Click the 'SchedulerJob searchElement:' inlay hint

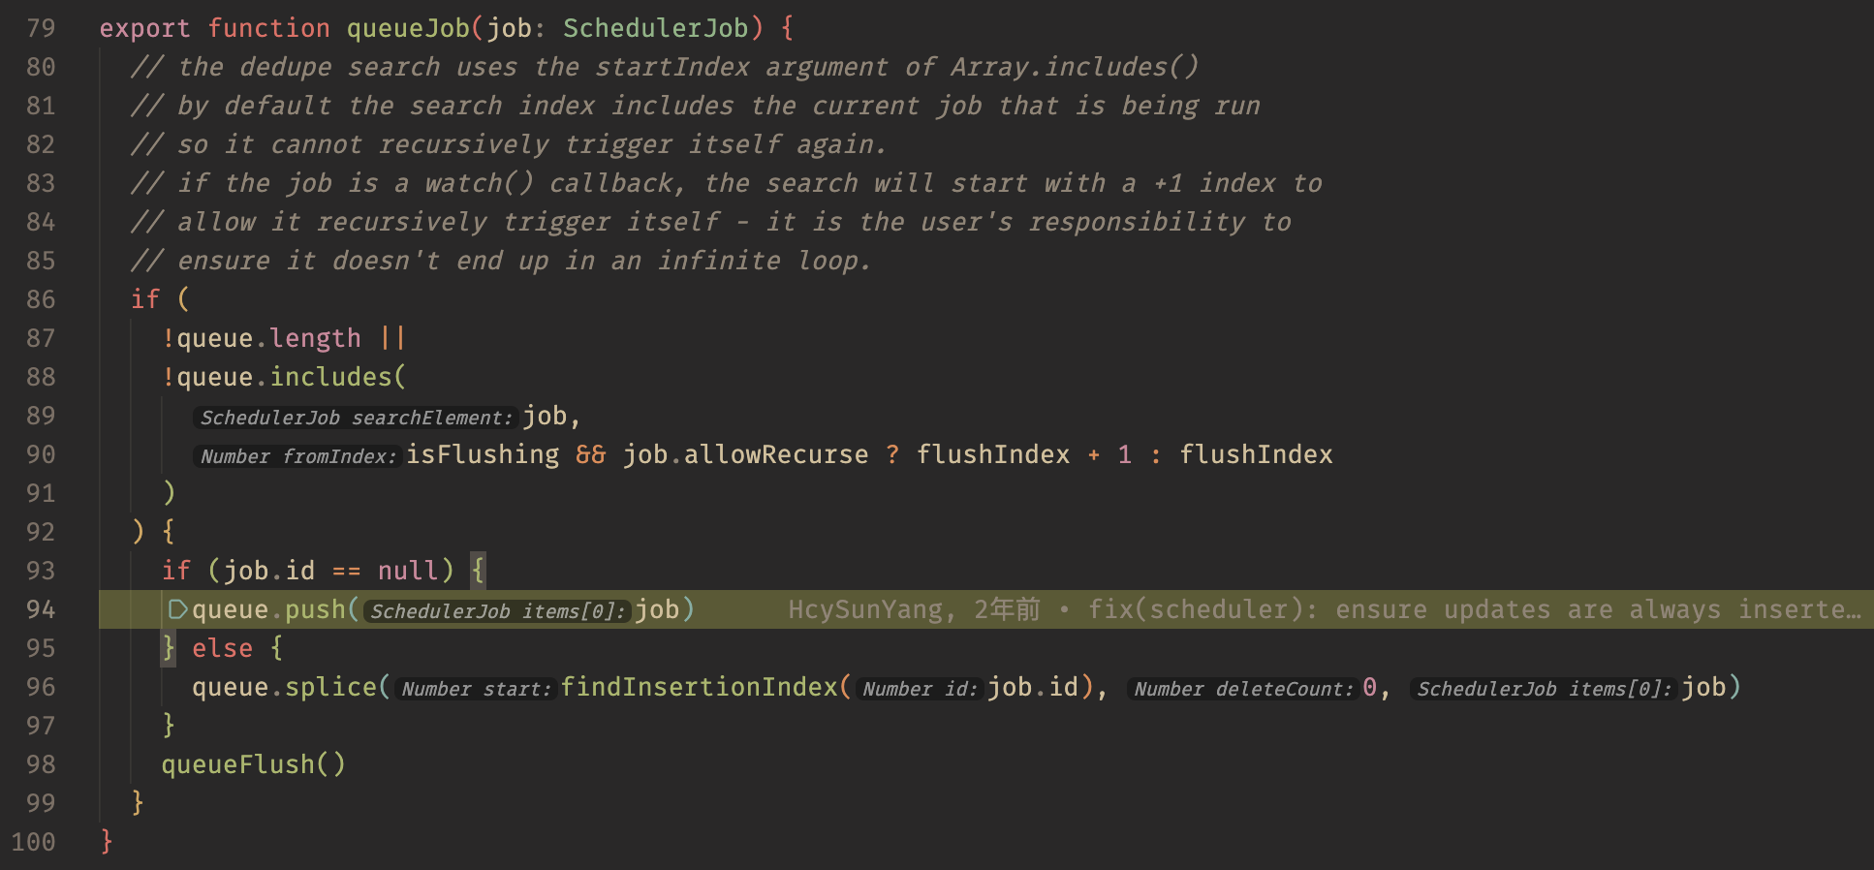(356, 418)
